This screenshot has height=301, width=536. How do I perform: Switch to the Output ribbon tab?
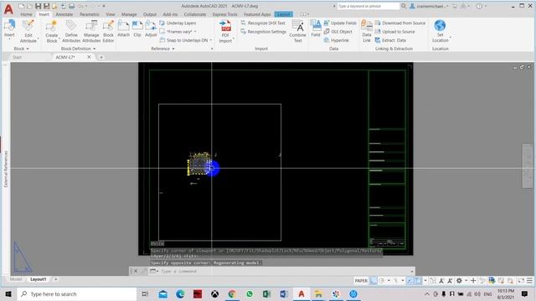point(149,14)
